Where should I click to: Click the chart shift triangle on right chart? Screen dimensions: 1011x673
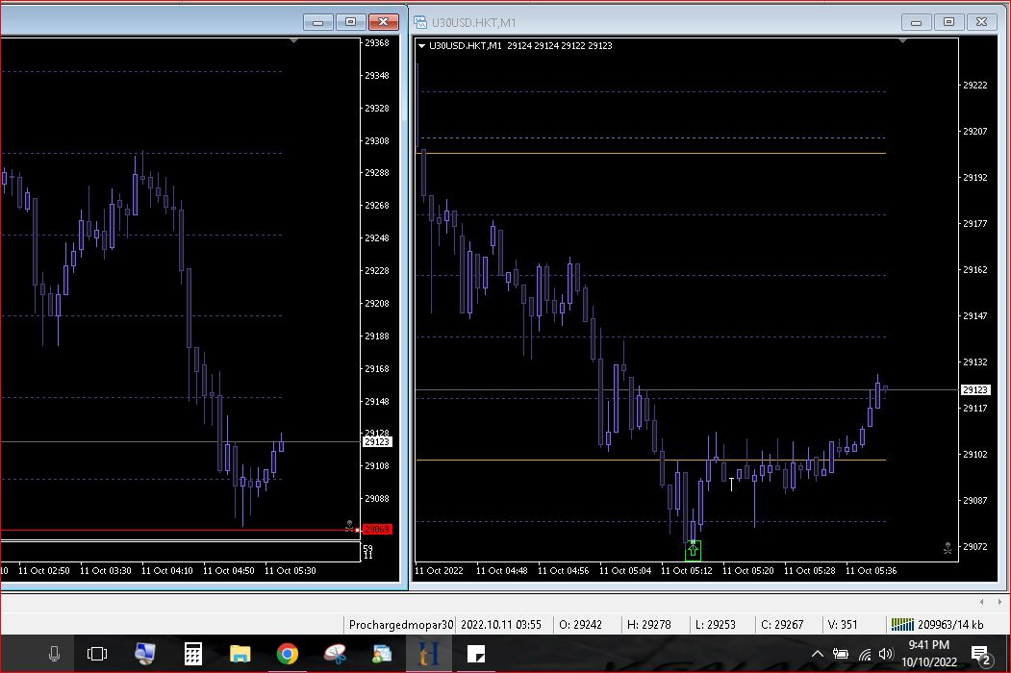(x=901, y=42)
